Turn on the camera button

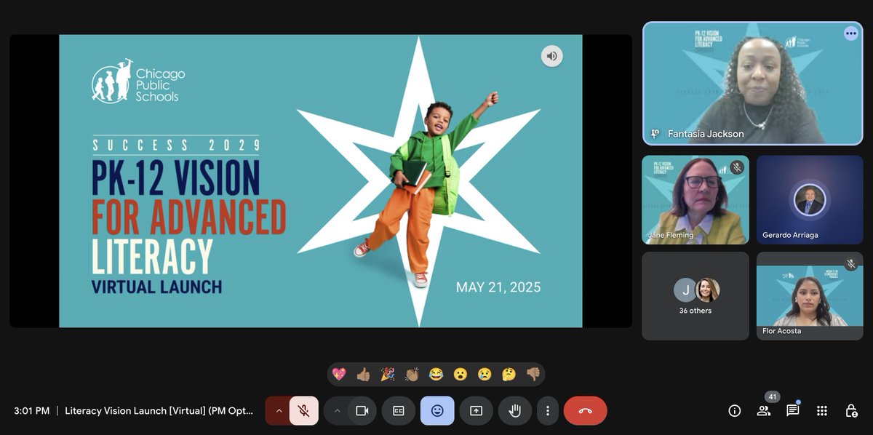(362, 411)
